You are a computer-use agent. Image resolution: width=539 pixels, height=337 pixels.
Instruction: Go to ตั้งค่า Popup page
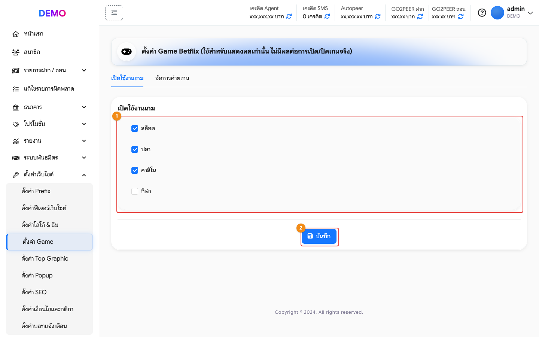coord(49,276)
